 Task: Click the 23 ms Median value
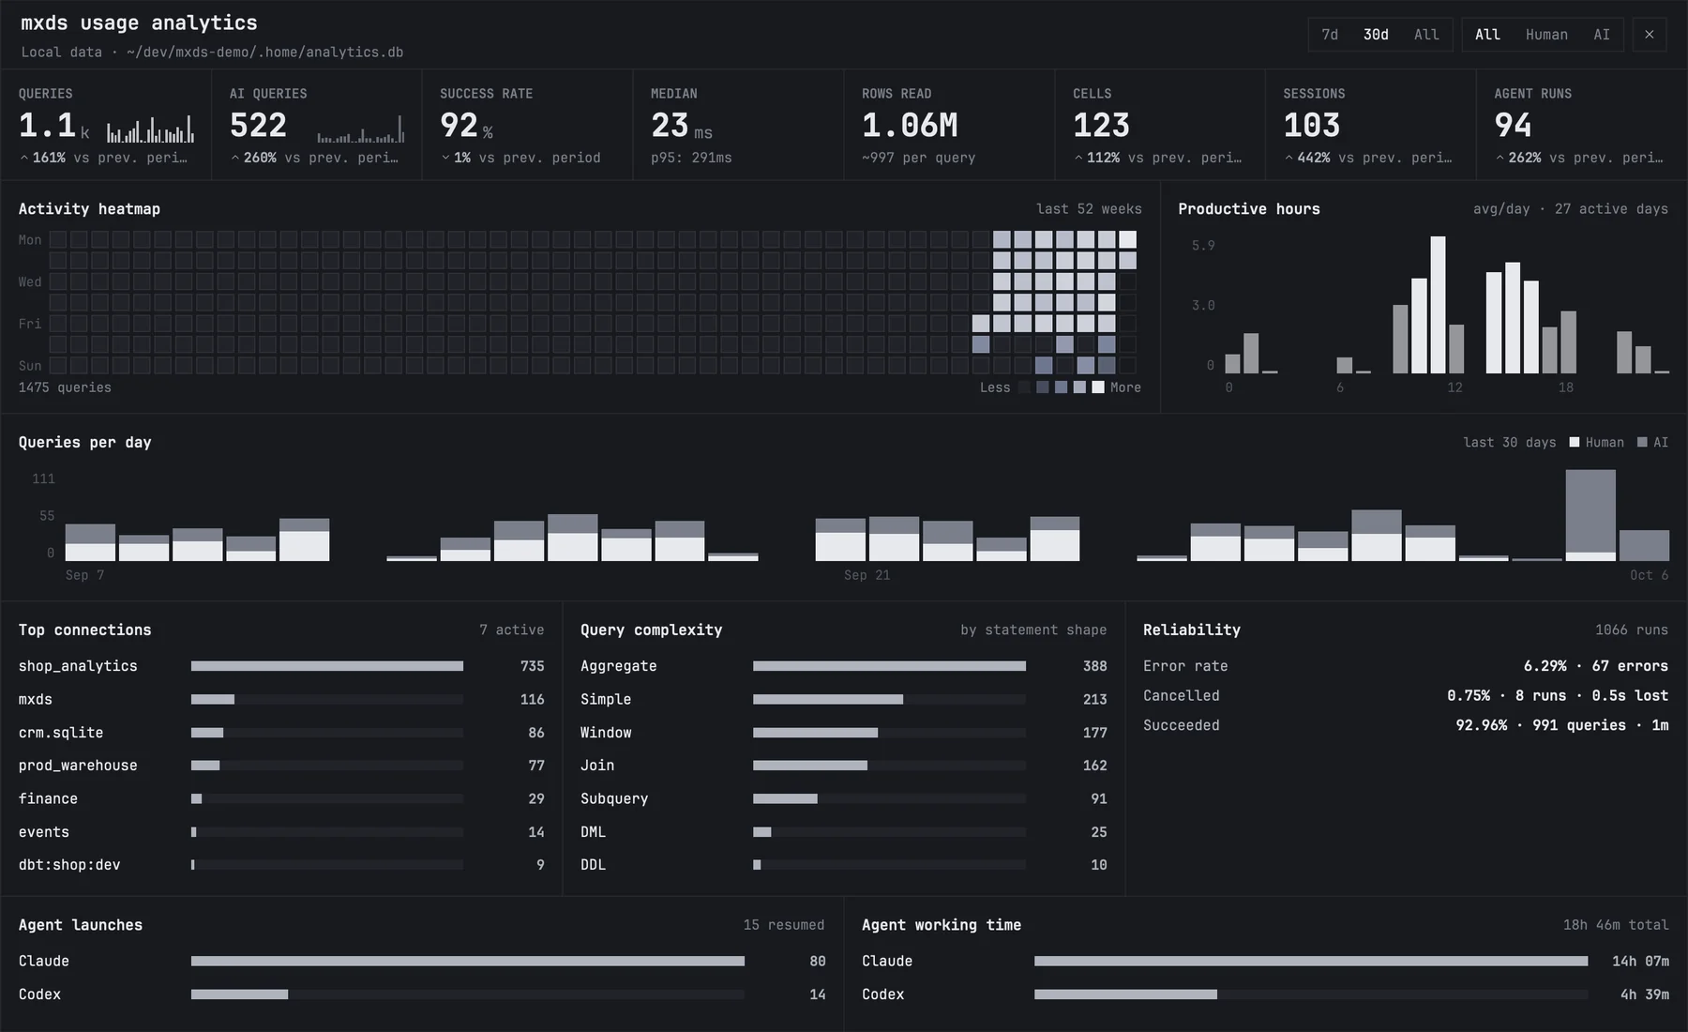click(682, 125)
